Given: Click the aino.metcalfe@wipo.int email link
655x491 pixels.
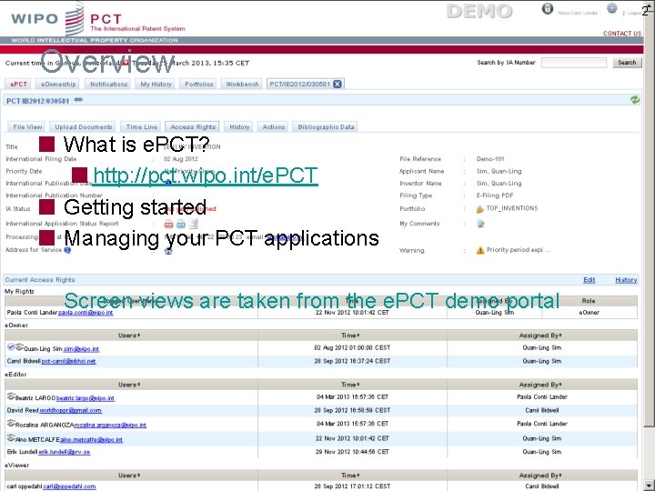Looking at the screenshot, I should coord(92,439).
